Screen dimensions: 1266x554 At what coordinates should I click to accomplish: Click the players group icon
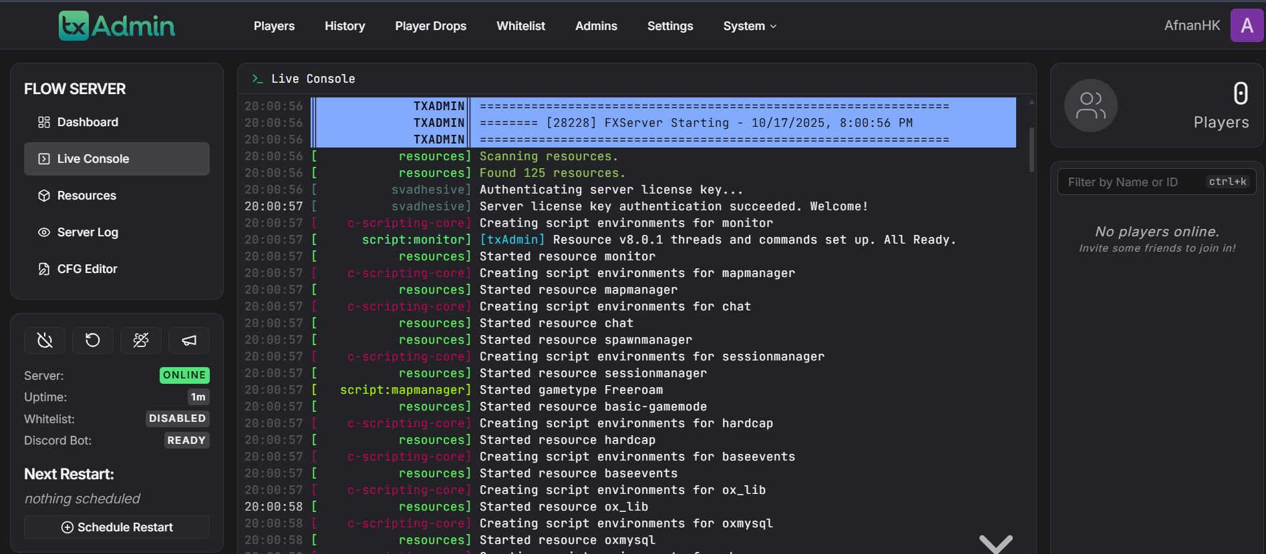(1090, 105)
